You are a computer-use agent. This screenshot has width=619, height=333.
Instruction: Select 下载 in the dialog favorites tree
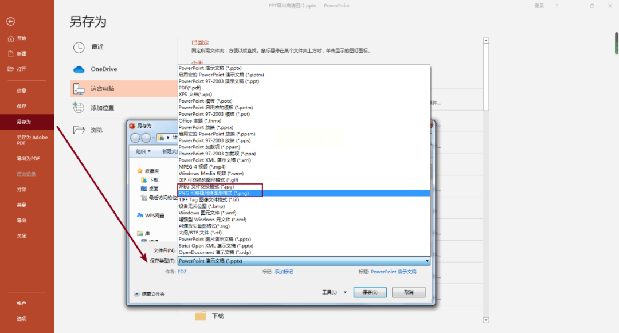150,180
